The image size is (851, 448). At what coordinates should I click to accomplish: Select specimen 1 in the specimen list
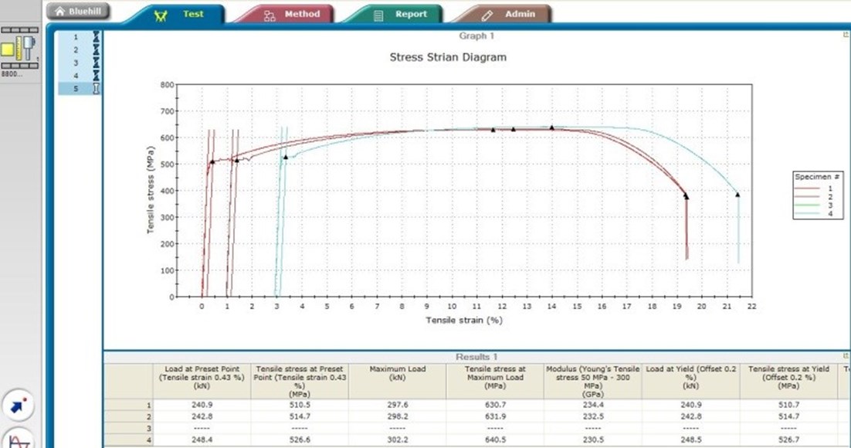pos(76,36)
